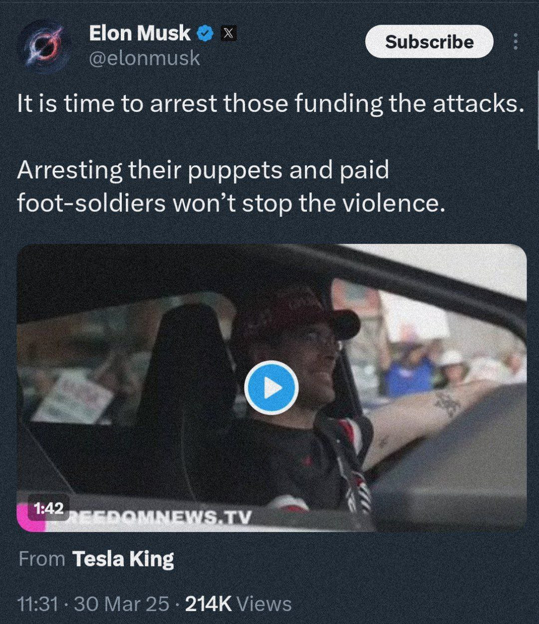
Task: Open the Tesla King source link
Action: tap(123, 559)
